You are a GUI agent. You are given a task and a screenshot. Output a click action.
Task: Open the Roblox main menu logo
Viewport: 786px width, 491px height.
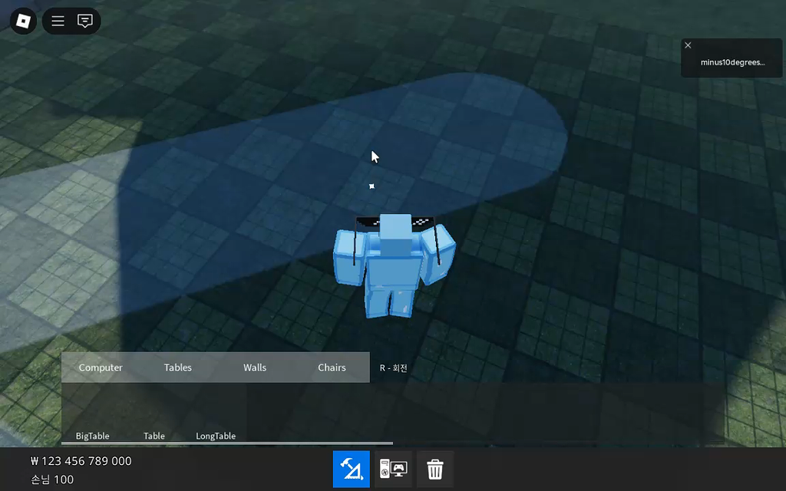[22, 21]
